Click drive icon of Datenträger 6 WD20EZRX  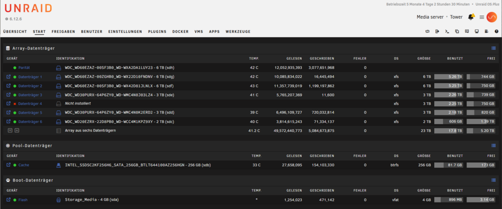[59, 122]
